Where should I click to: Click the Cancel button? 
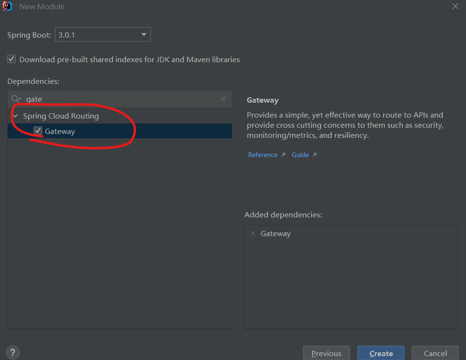point(435,353)
